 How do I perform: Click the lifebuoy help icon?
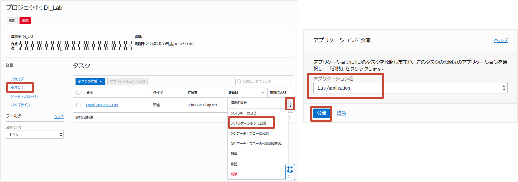coord(290,169)
